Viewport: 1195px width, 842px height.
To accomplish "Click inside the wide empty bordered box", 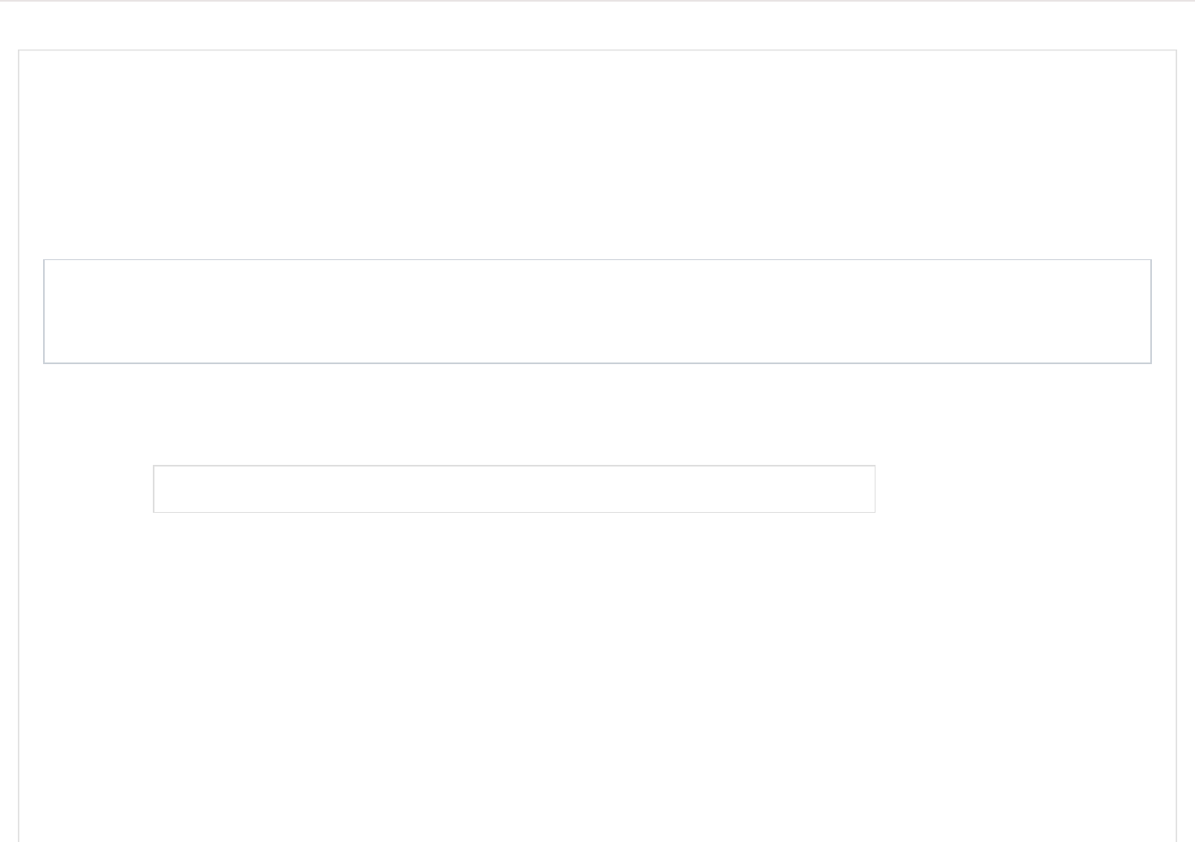I will point(597,311).
